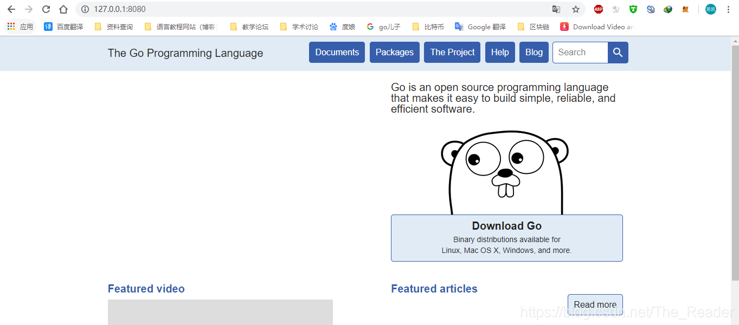Open the translate page icon in address bar

[556, 9]
